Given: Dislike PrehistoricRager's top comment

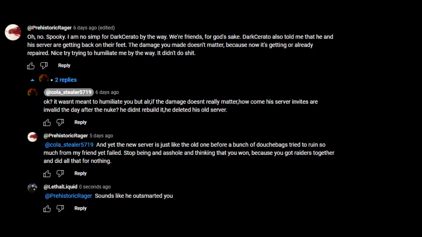Looking at the screenshot, I should pos(44,66).
